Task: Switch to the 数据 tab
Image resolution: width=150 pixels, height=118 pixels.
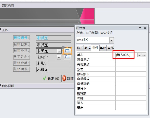Action: click(87, 48)
